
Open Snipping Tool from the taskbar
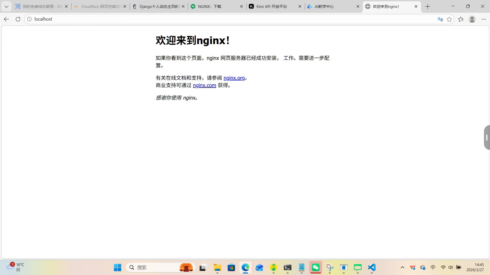coord(330,267)
